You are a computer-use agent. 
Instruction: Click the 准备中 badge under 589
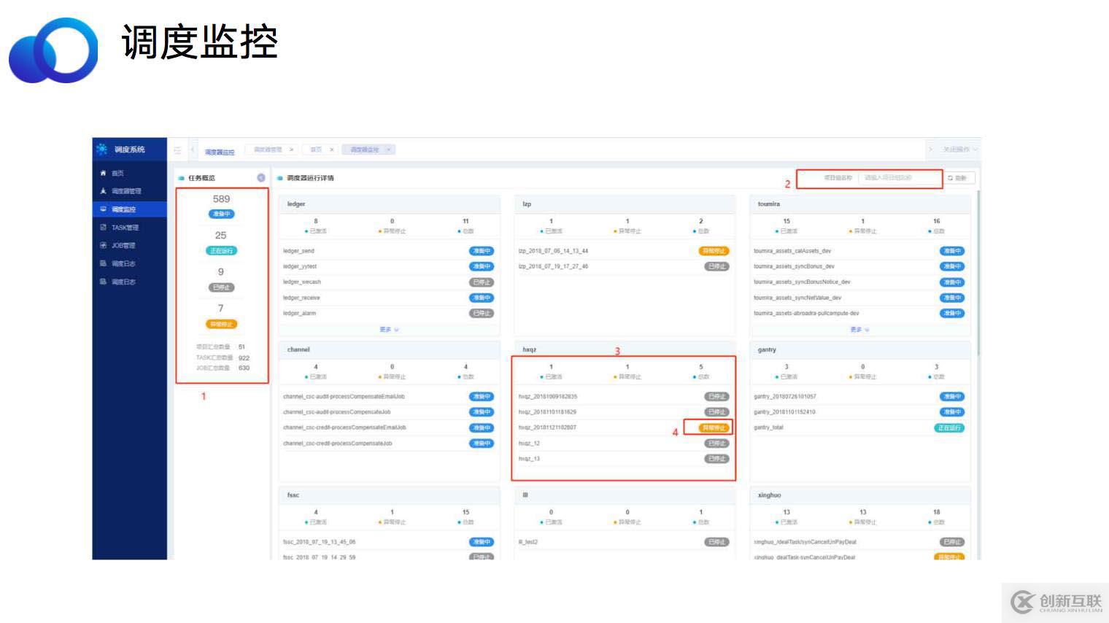(x=222, y=214)
